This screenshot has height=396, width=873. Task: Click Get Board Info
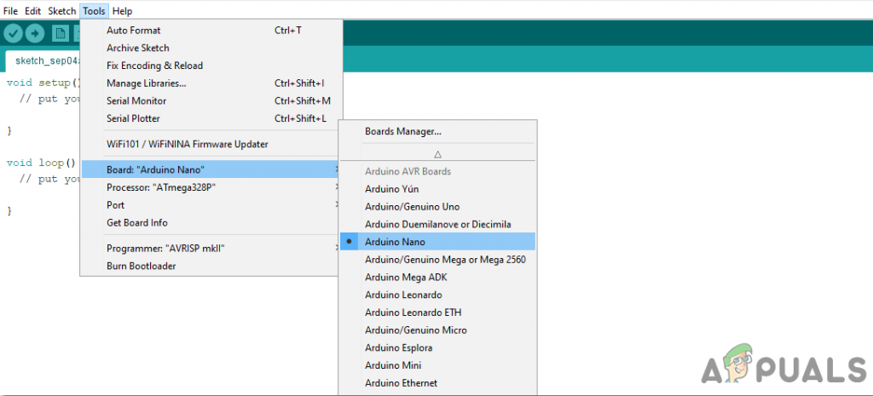[x=136, y=223]
